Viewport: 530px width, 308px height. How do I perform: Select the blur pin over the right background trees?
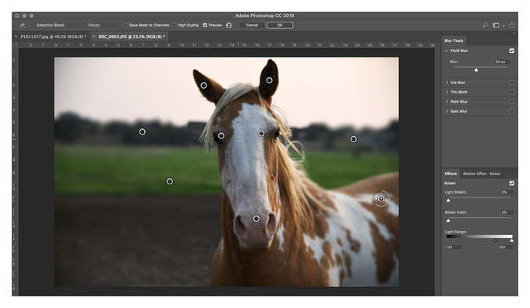pyautogui.click(x=353, y=139)
